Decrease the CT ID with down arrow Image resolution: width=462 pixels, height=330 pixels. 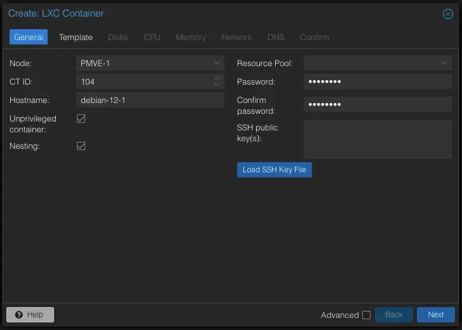tap(217, 85)
